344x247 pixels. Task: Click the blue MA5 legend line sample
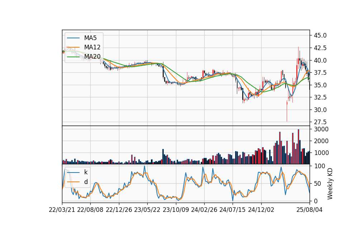[73, 38]
